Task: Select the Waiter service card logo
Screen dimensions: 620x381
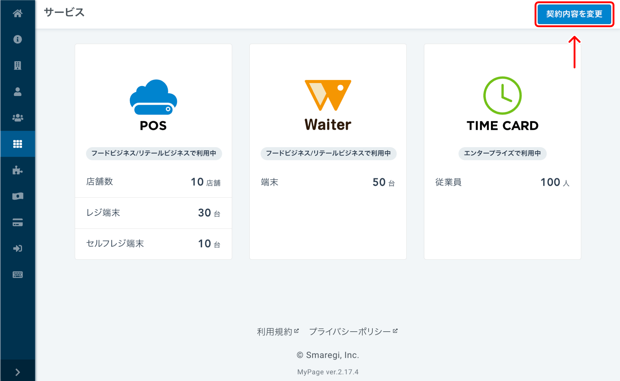Action: [328, 104]
